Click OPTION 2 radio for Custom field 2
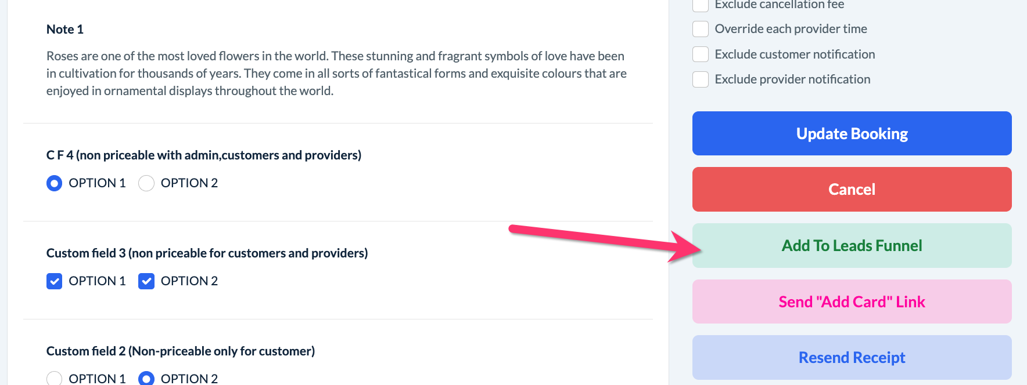 coord(146,379)
